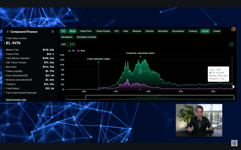The image size is (241, 150).
Task: Enable the Unlocks metric
Action: pyautogui.click(x=149, y=31)
